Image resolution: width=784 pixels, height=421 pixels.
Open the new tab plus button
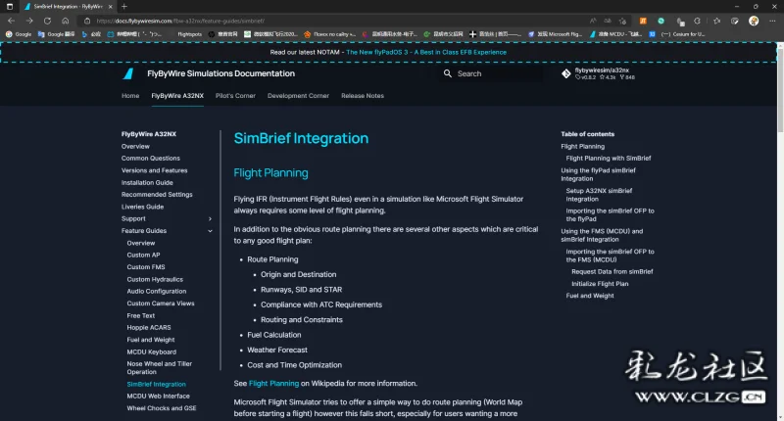pyautogui.click(x=124, y=7)
